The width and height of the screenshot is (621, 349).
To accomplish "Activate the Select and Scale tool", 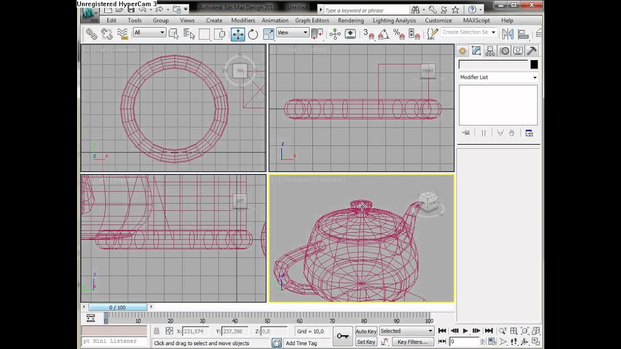I will click(x=268, y=33).
